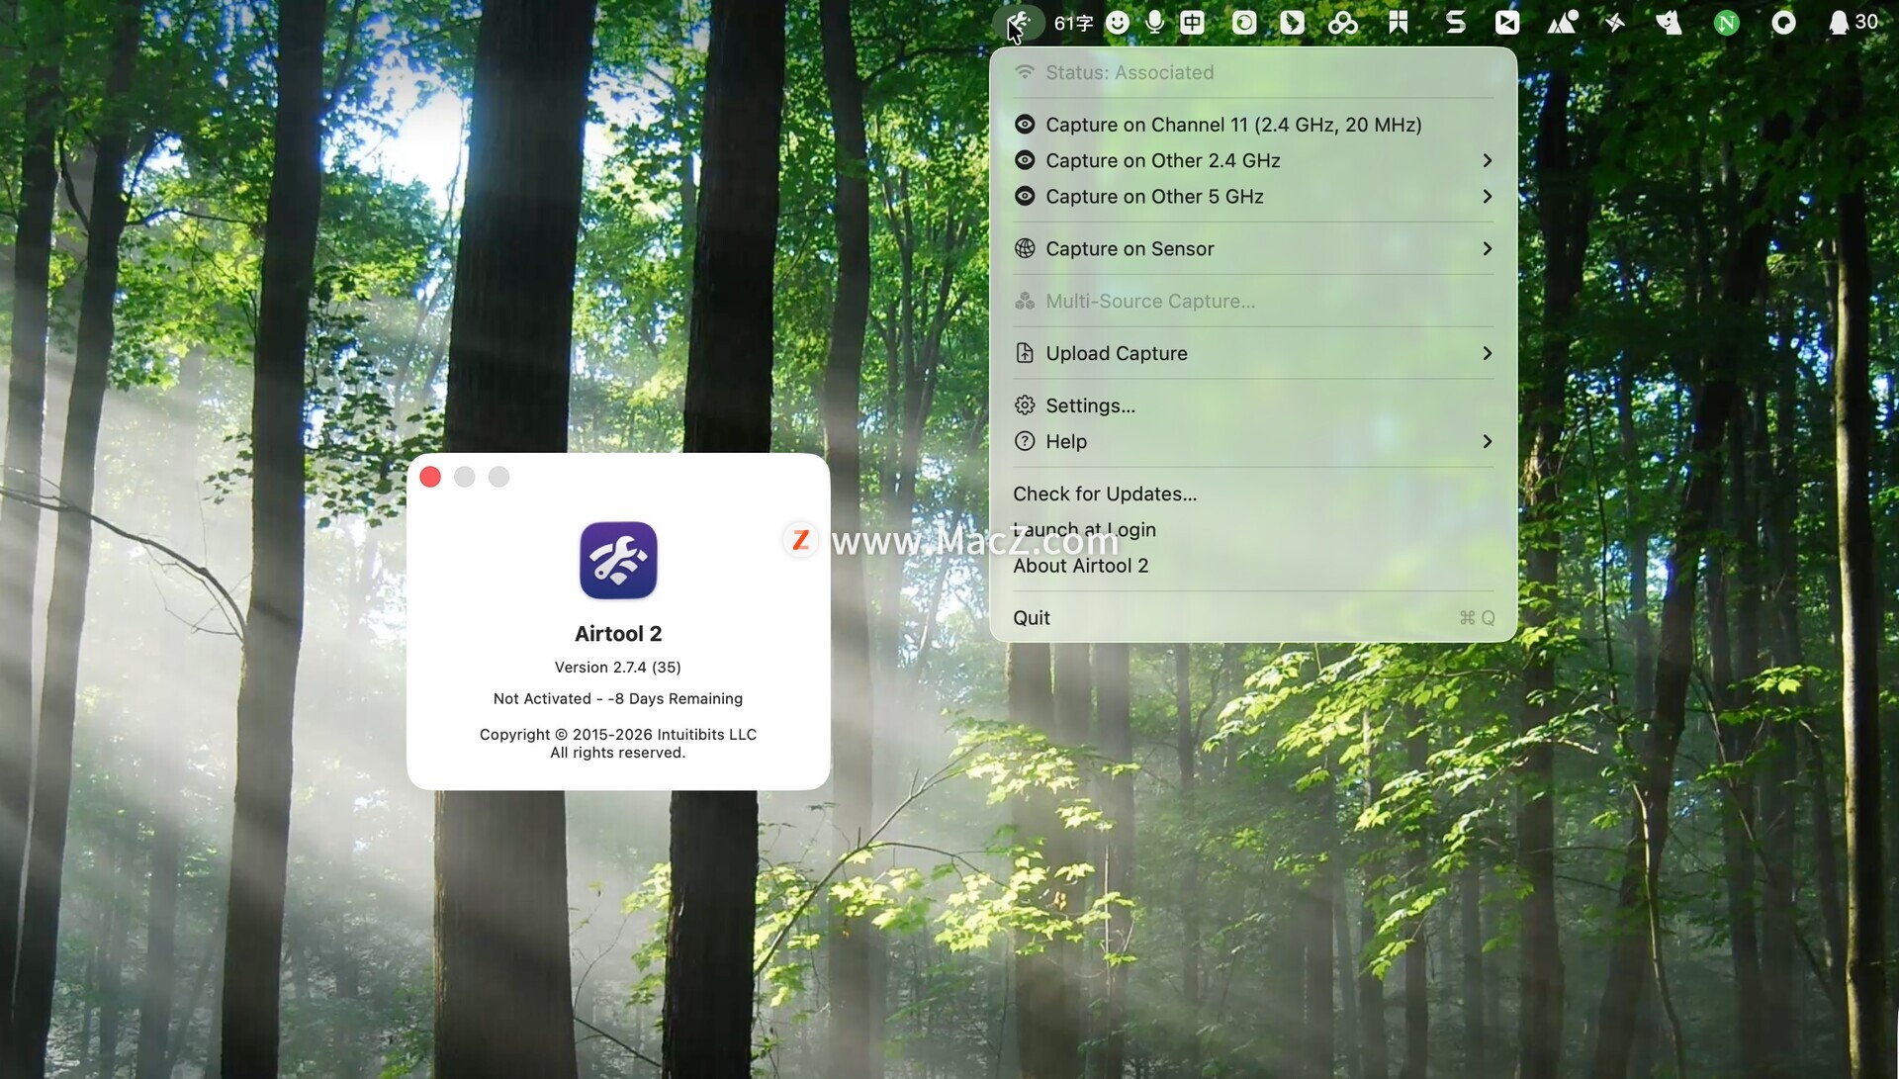Click the Airtool 2 app icon in About window
1899x1079 pixels.
point(618,560)
